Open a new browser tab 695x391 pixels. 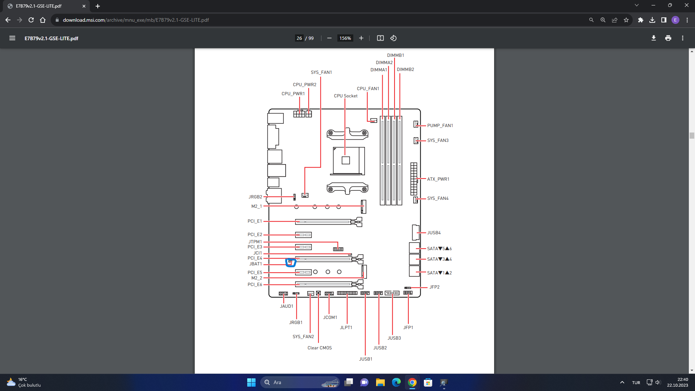[x=98, y=6]
